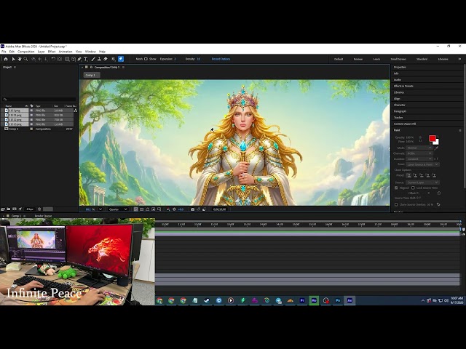The height and width of the screenshot is (349, 466).
Task: Select the Home icon in the toolbar
Action: (6, 59)
